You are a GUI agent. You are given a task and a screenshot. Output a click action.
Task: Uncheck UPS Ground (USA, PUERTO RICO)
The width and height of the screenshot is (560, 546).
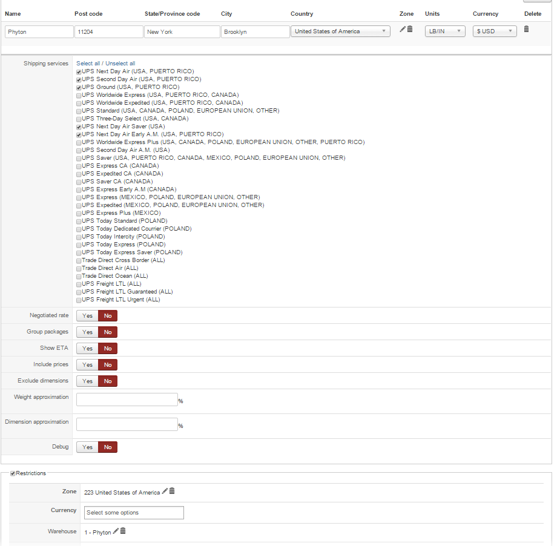pyautogui.click(x=79, y=88)
